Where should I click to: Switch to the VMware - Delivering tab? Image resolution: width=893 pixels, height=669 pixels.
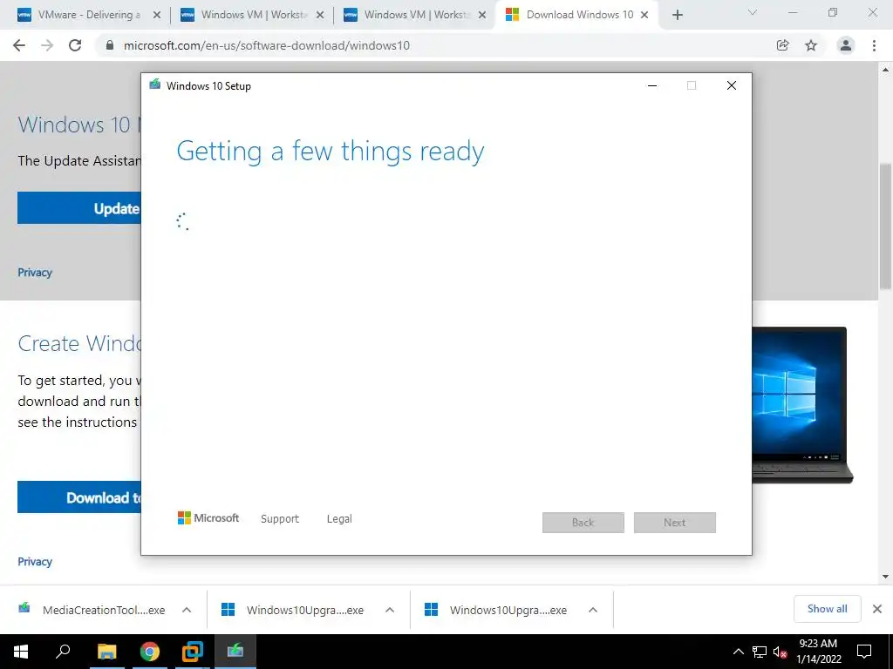tap(80, 15)
